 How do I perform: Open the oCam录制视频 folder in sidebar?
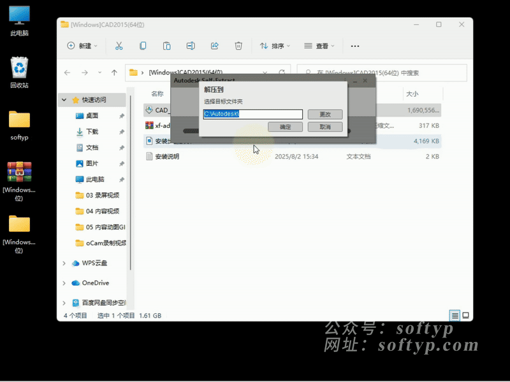pyautogui.click(x=101, y=243)
